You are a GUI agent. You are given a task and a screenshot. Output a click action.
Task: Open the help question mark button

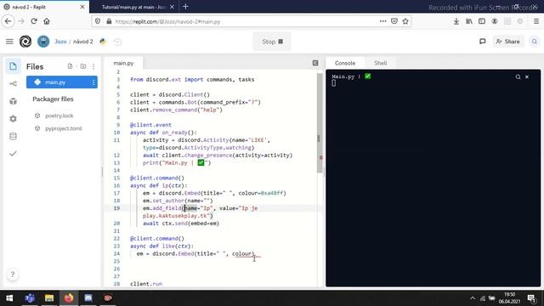(x=13, y=275)
